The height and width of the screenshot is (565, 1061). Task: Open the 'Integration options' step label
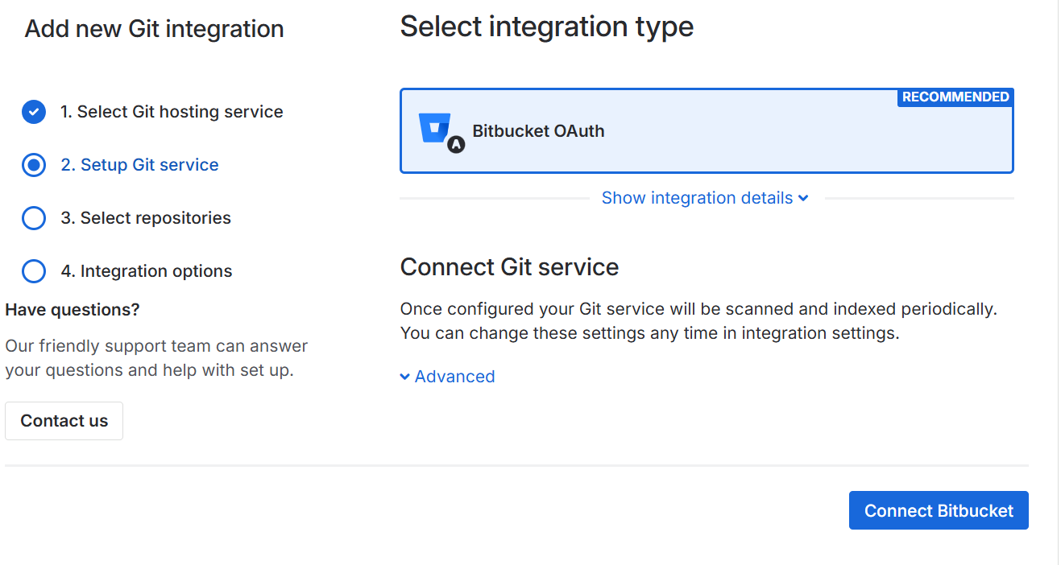pyautogui.click(x=147, y=271)
